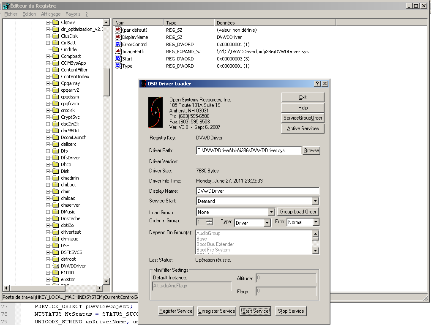
Task: Click the elxstor folder icon
Action: (x=56, y=279)
